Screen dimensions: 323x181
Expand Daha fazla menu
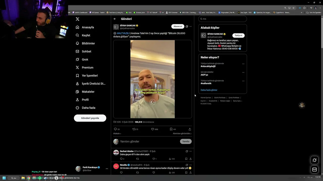86,108
